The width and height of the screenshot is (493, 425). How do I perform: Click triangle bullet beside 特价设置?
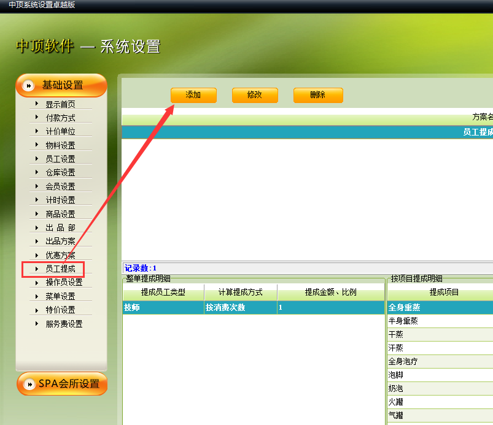37,310
